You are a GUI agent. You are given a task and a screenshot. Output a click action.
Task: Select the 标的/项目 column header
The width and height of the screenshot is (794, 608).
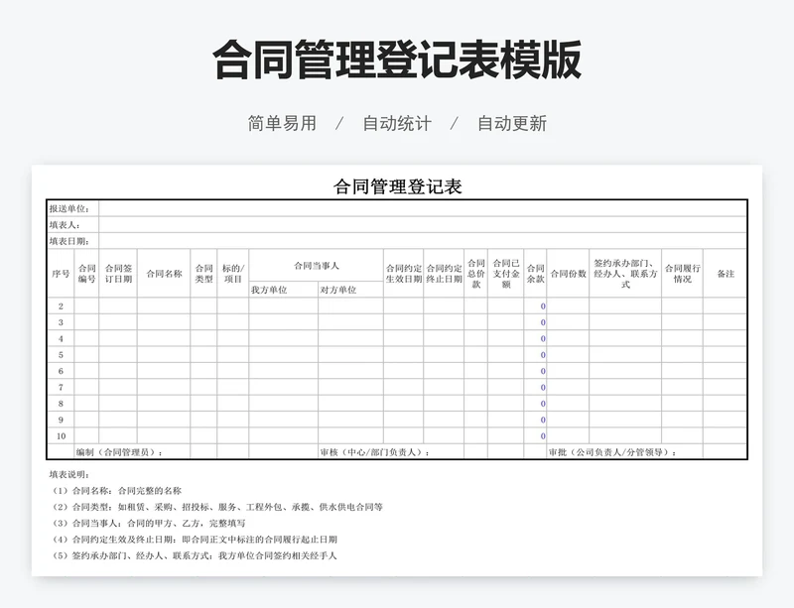coord(233,274)
